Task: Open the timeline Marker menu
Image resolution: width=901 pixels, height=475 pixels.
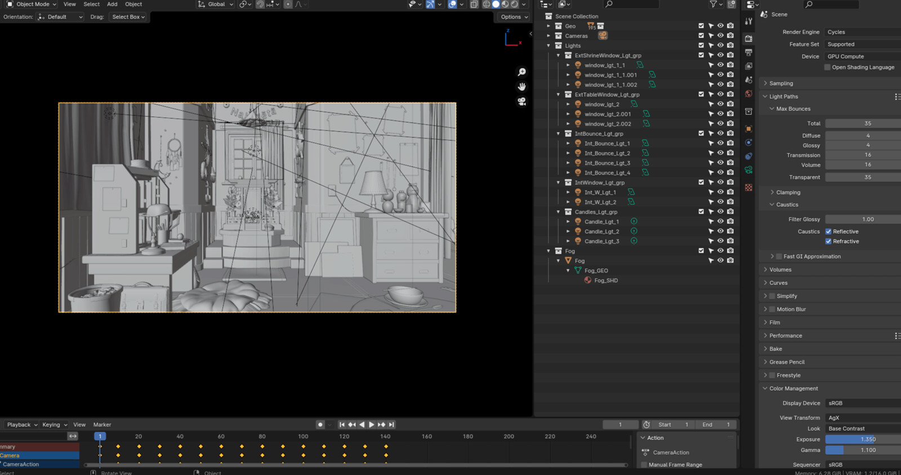Action: click(x=102, y=425)
